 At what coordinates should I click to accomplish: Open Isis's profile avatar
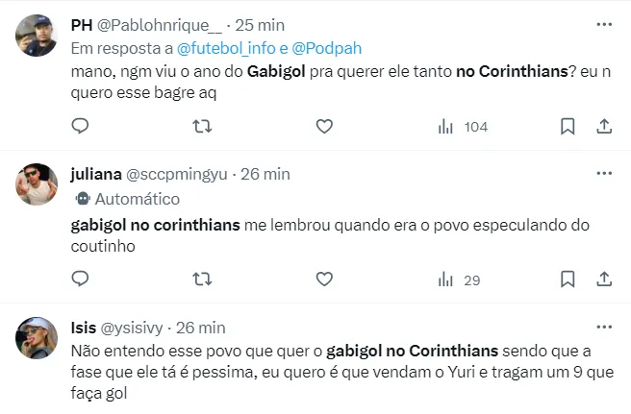tap(37, 337)
